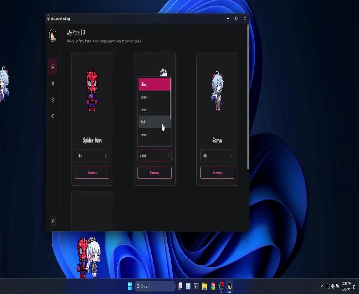Click the Spider Man desktop pet above the taskbar

82,258
